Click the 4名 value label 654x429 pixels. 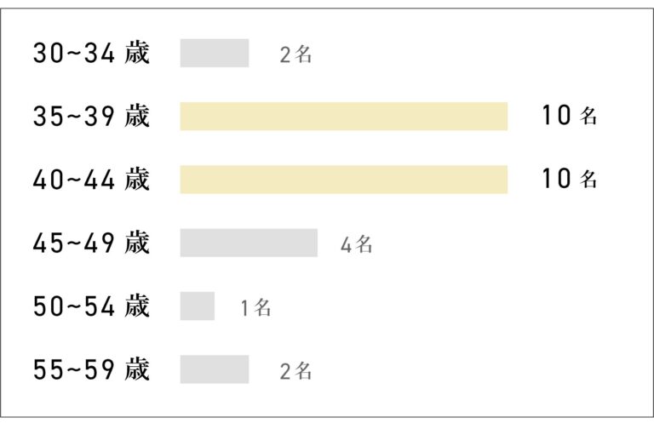(357, 244)
